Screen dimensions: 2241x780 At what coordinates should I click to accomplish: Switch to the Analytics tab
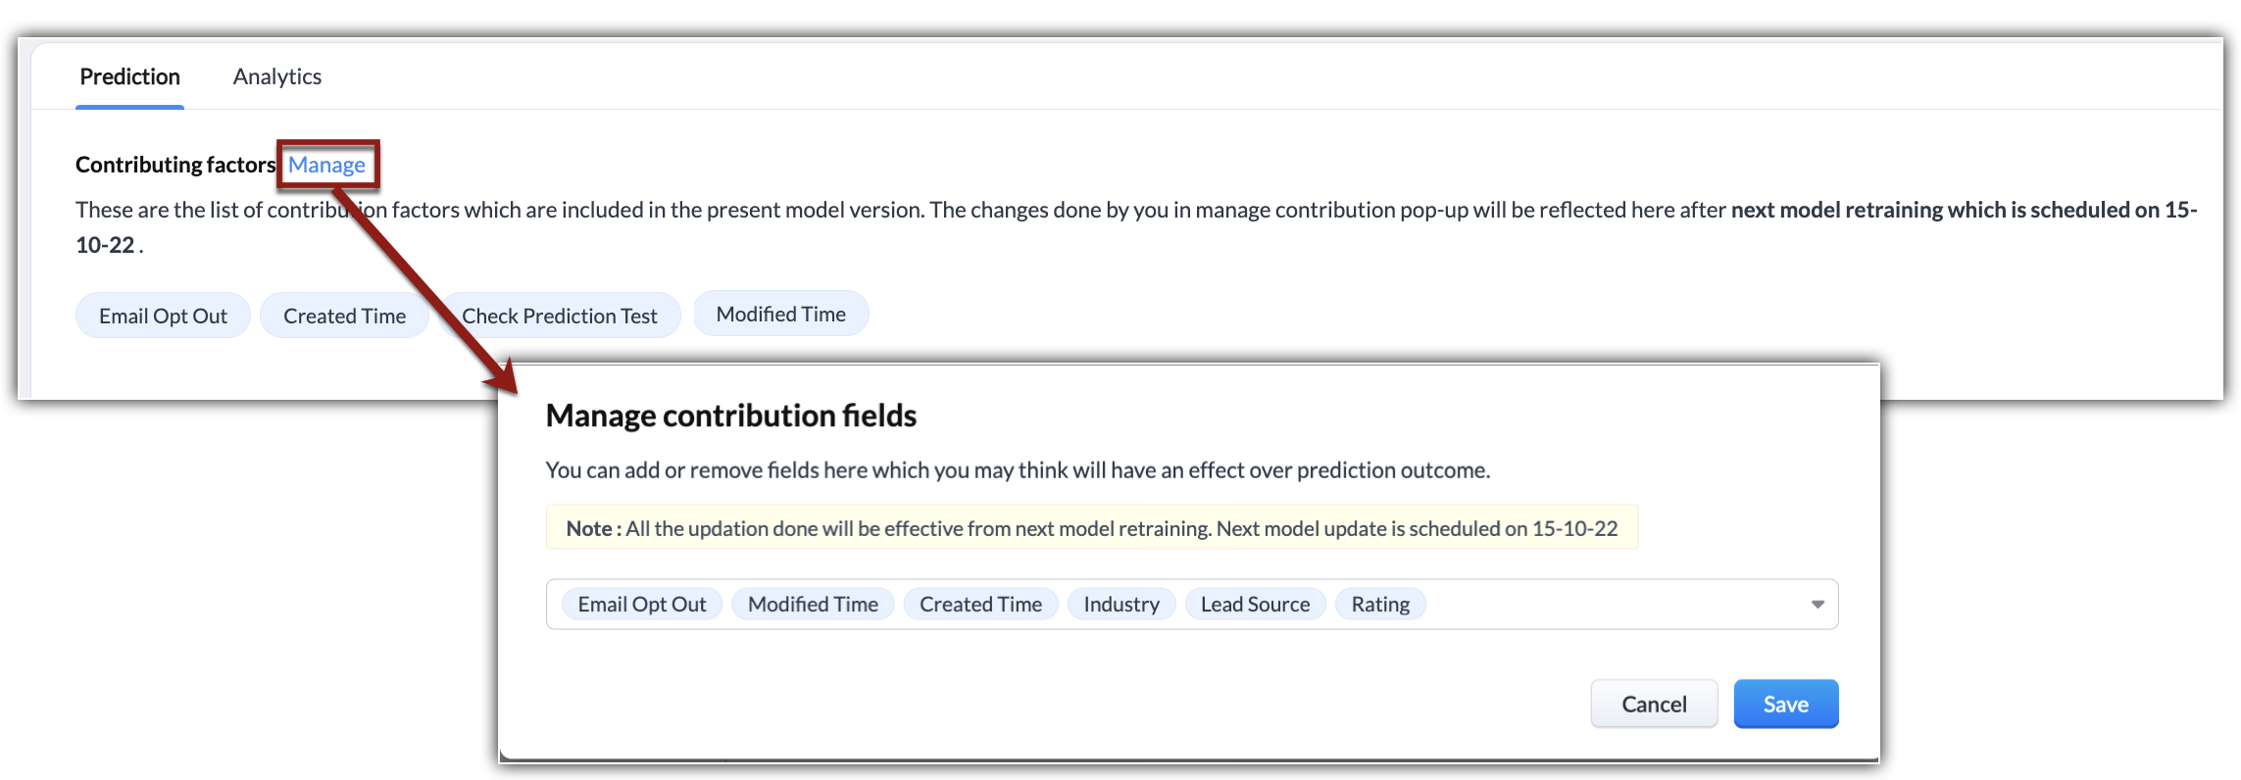(x=276, y=76)
